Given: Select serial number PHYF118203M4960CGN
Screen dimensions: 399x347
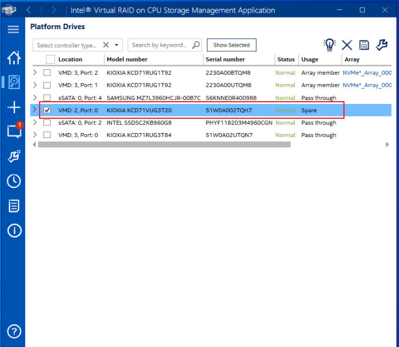Looking at the screenshot, I should [x=239, y=123].
